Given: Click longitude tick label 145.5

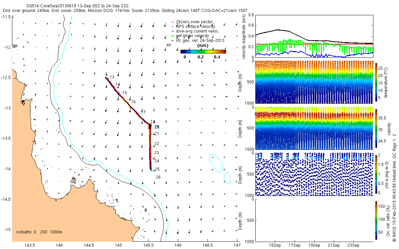Looking at the screenshot, I should [x=148, y=245].
